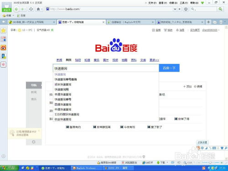The width and height of the screenshot is (228, 171).
Task: Go back using the browser back arrow
Action: (x=16, y=9)
